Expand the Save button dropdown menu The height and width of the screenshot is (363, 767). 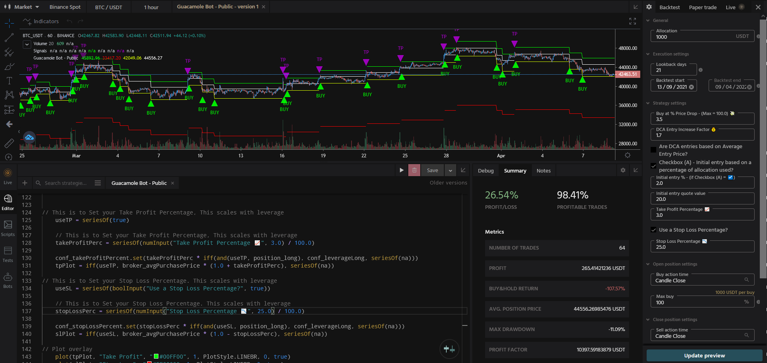pyautogui.click(x=450, y=170)
